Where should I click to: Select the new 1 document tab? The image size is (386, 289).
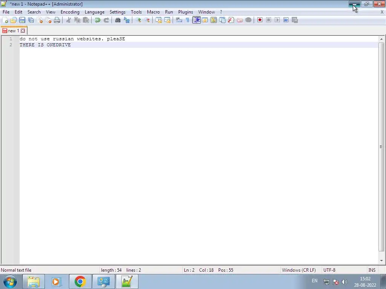click(x=13, y=31)
